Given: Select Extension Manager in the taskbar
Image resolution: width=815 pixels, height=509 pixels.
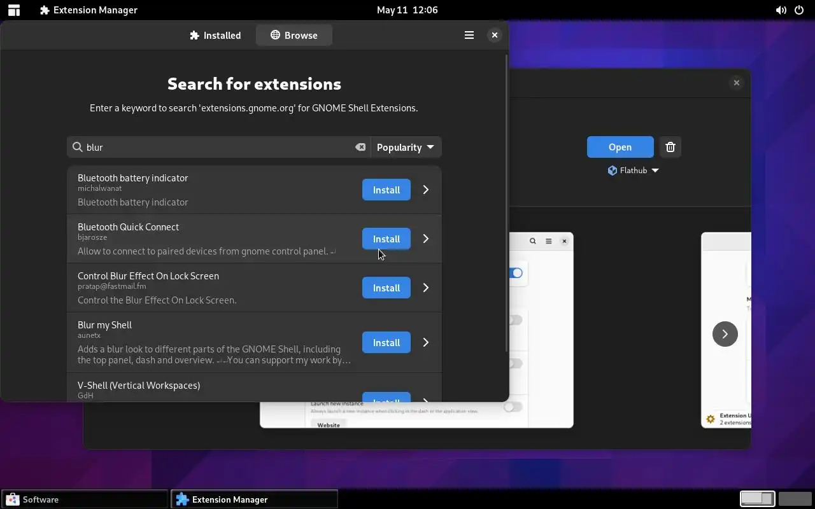Looking at the screenshot, I should [x=254, y=499].
